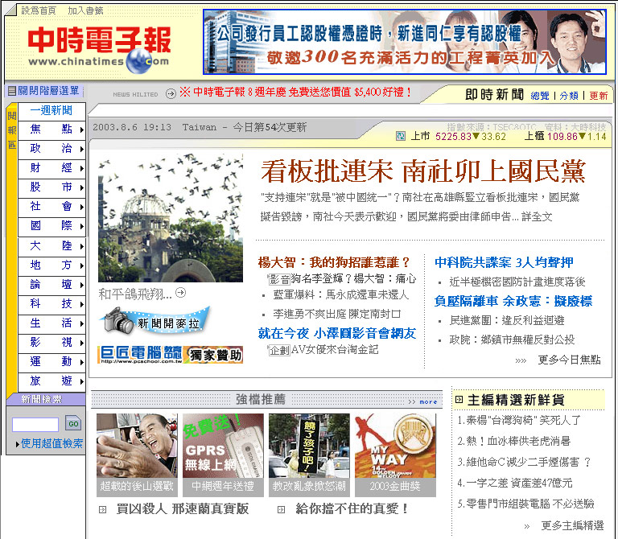The width and height of the screenshot is (618, 539).
Task: Open 使用超值檢索 link
Action: [51, 443]
